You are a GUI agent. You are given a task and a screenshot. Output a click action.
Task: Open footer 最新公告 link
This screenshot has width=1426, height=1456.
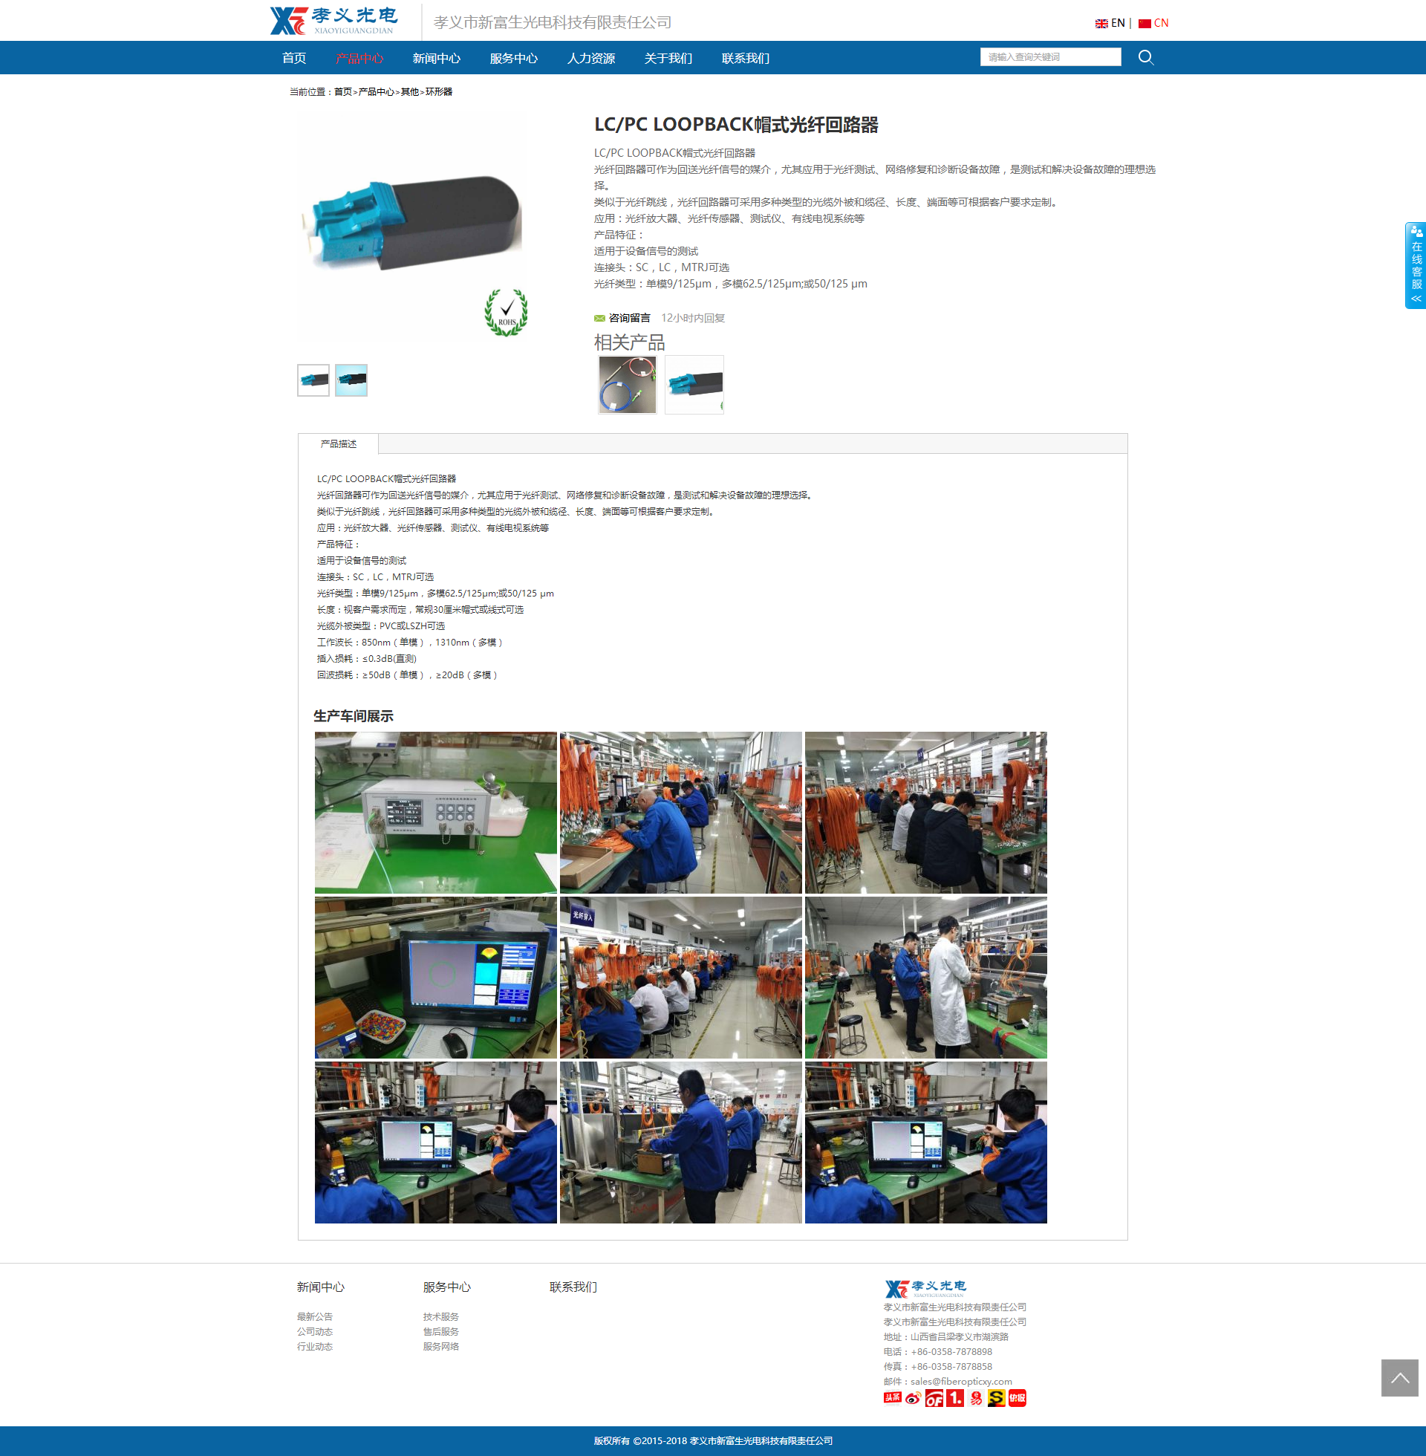(x=315, y=1316)
